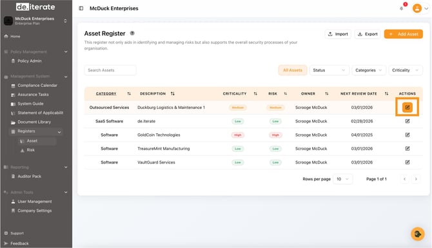Viewport: 432px width, 248px height.
Task: Click the de.iterate logo
Action: (x=35, y=7)
